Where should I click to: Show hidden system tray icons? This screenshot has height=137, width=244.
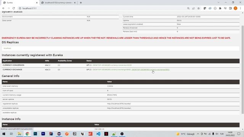coord(198,134)
